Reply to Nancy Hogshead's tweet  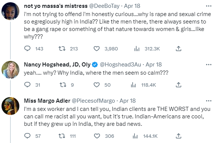pyautogui.click(x=27, y=85)
